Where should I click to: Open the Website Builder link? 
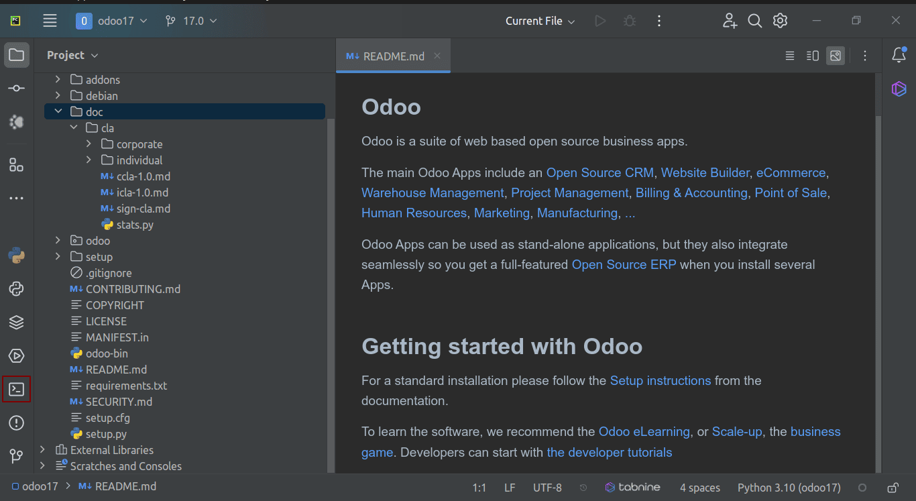click(x=705, y=173)
